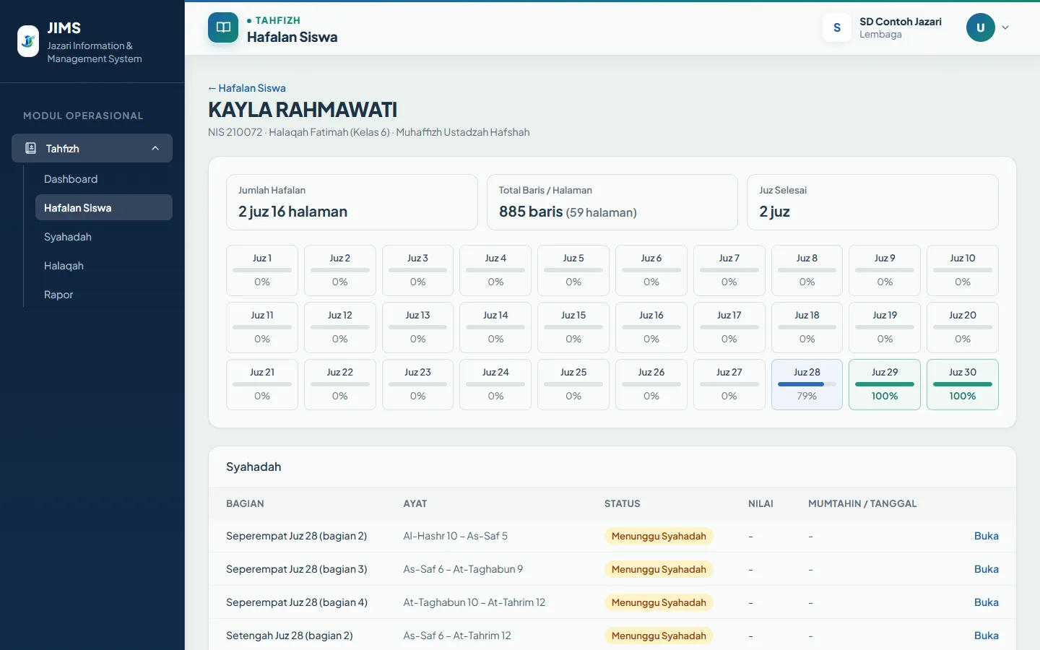This screenshot has height=650, width=1040.
Task: Select the Juz 27 card
Action: (729, 384)
